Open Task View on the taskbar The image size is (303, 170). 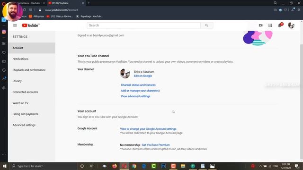pyautogui.click(x=91, y=166)
